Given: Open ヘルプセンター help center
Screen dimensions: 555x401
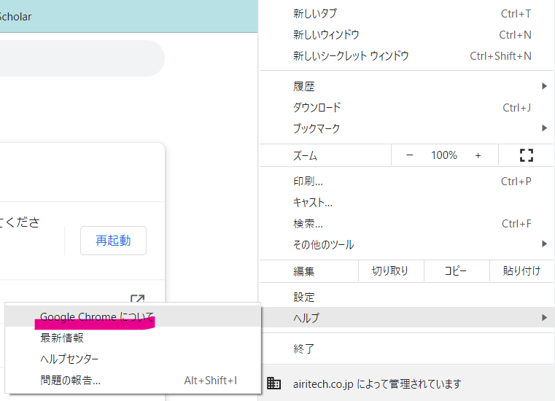Looking at the screenshot, I should [x=133, y=359].
